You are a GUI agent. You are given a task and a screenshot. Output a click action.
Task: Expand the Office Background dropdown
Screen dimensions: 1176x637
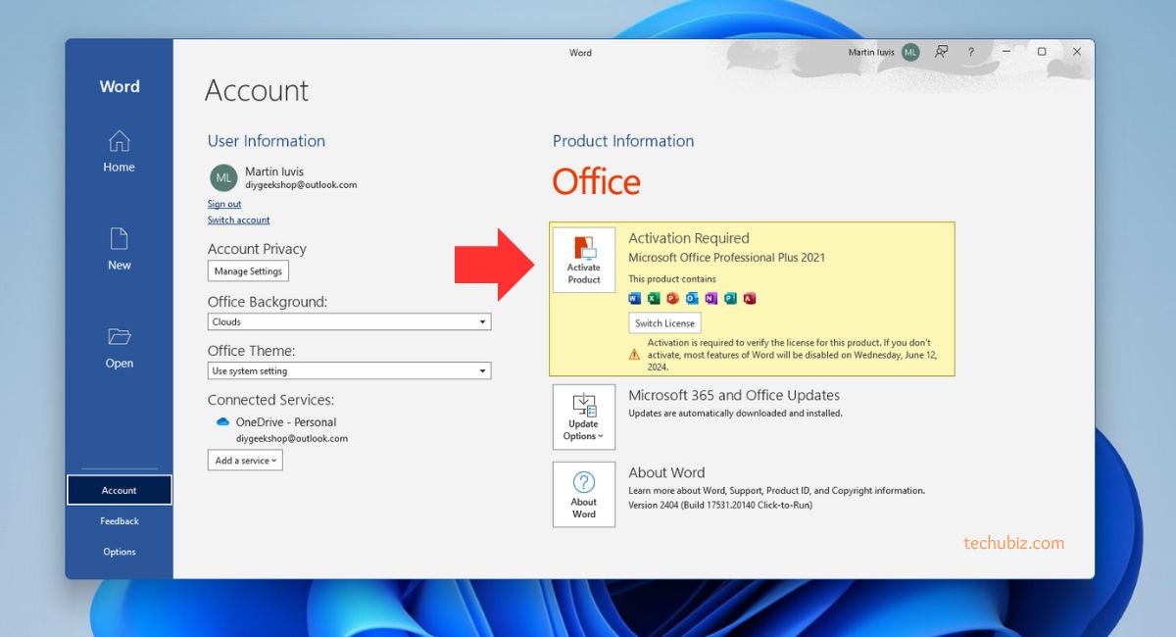click(482, 322)
